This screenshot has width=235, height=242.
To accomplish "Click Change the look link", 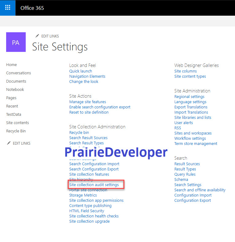I will pos(84,82).
